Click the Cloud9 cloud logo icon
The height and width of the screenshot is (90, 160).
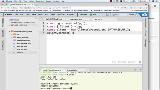(145, 14)
